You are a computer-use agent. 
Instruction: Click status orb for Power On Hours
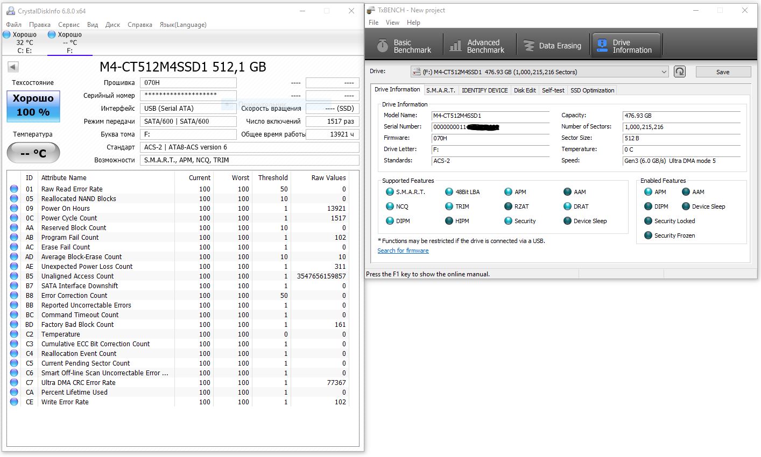14,209
